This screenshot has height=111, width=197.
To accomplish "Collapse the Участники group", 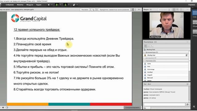I will (144, 61).
